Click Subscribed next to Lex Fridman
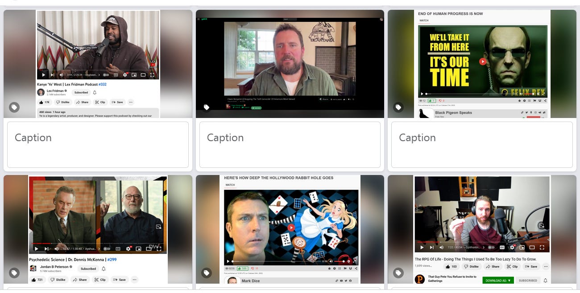Viewport: 580px width, 293px height. coord(81,93)
